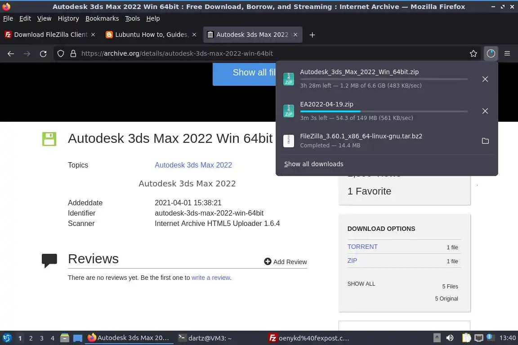Open the FileZilla taskbar window entry
518x345 pixels.
[x=309, y=338]
